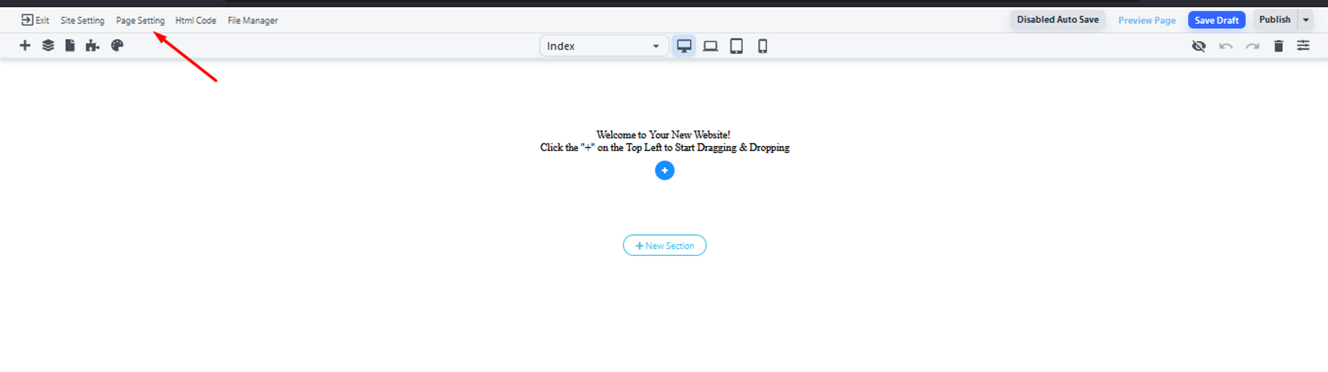Open the color palette theme icon

tap(117, 46)
